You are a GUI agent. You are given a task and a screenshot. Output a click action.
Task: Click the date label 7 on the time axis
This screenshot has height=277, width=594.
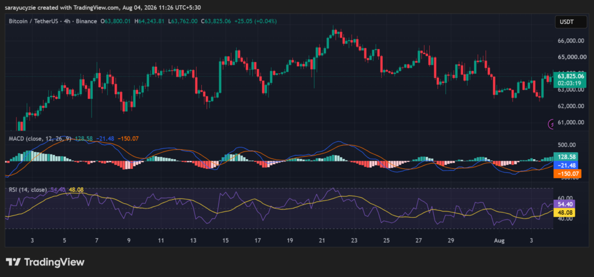point(97,240)
